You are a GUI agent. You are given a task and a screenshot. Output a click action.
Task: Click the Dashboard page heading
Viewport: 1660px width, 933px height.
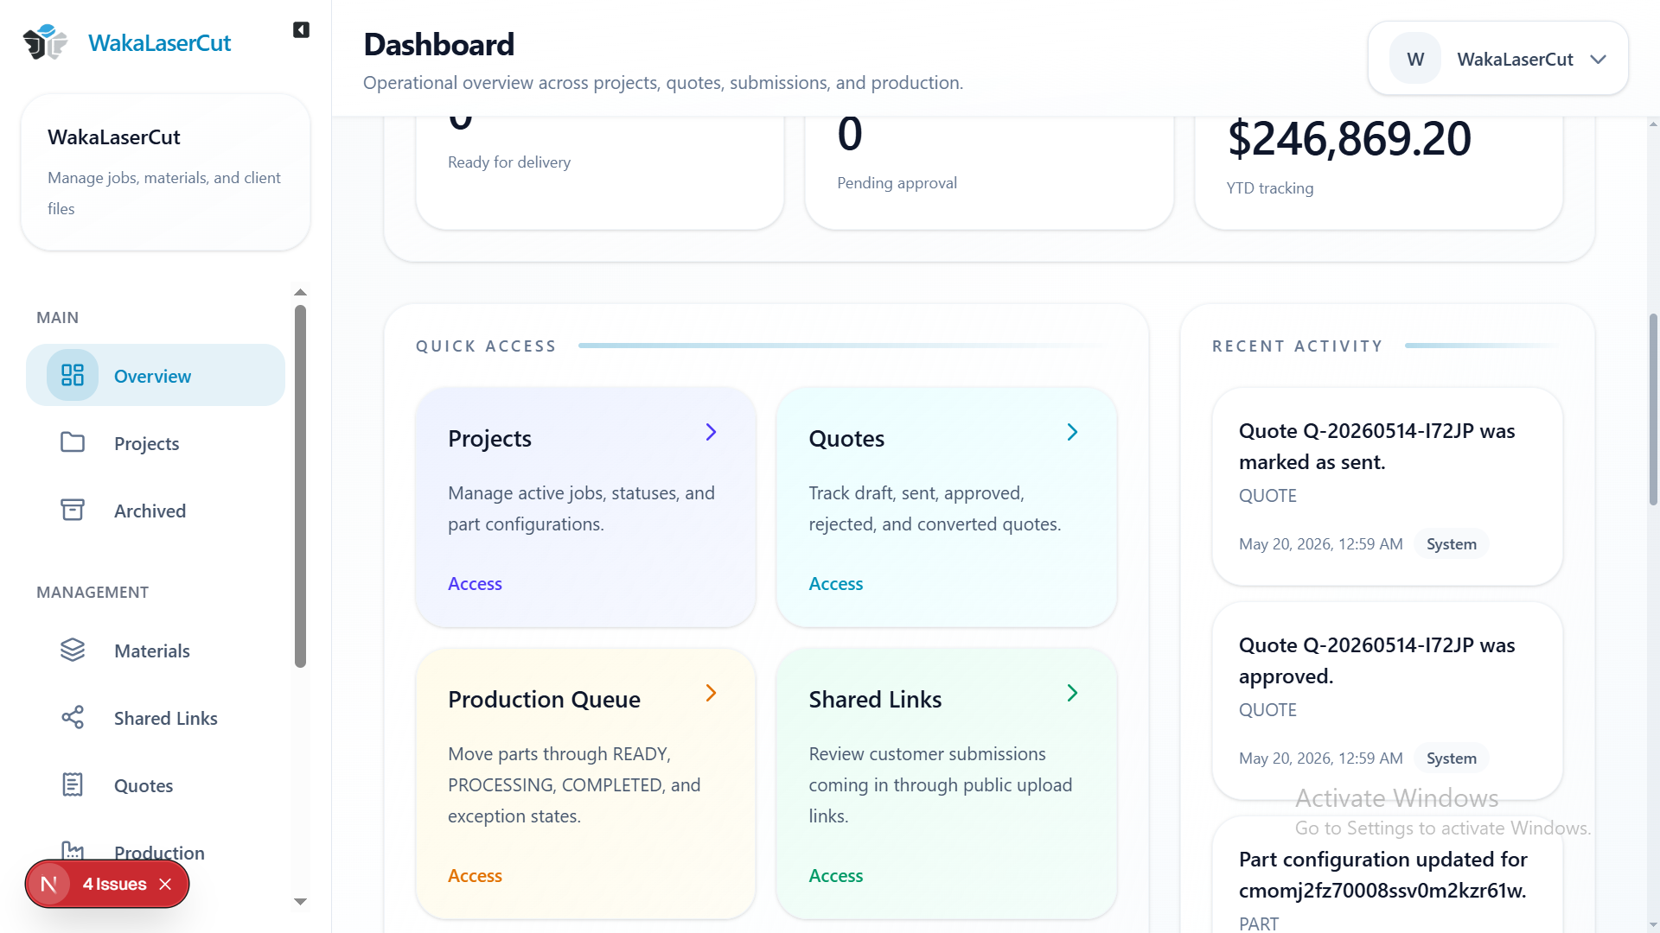(438, 44)
